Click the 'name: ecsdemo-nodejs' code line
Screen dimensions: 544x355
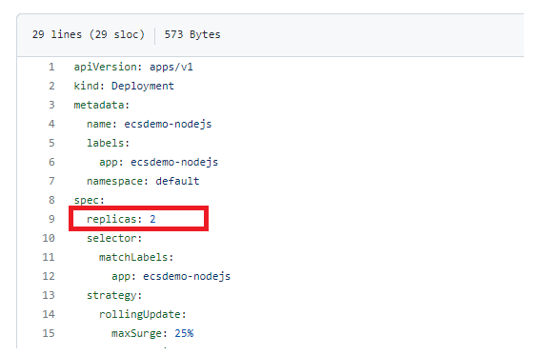click(x=150, y=124)
